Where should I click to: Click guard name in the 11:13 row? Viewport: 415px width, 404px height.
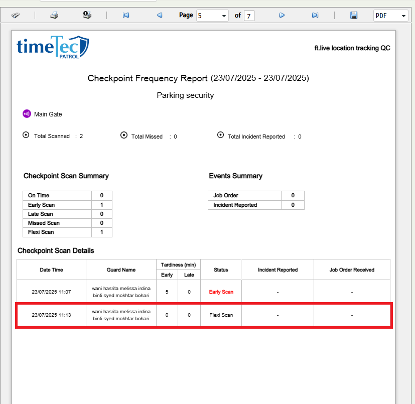[121, 315]
